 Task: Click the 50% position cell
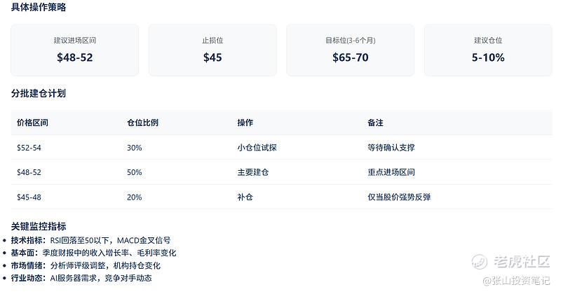(x=135, y=172)
